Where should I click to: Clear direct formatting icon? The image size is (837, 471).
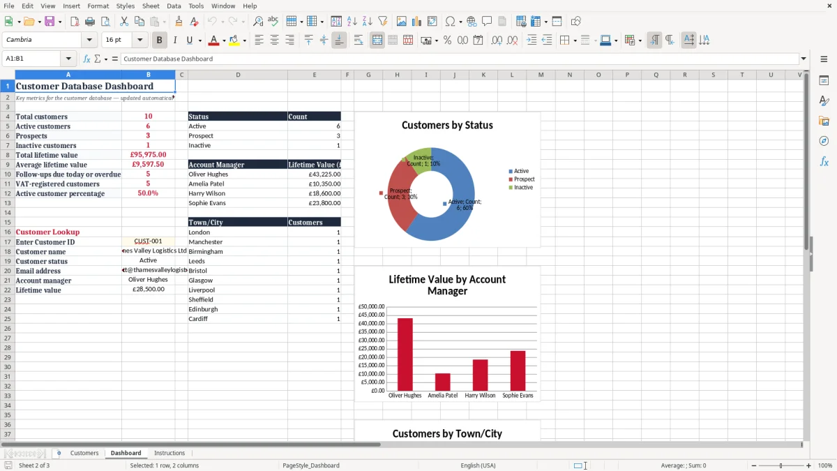(195, 22)
